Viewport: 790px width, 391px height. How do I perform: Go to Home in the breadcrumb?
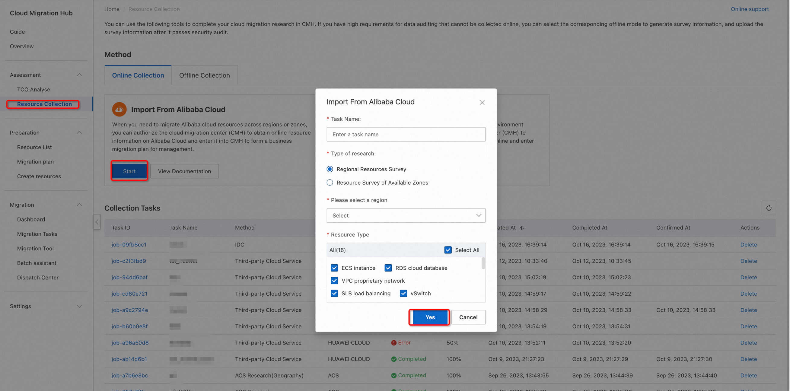pyautogui.click(x=112, y=9)
